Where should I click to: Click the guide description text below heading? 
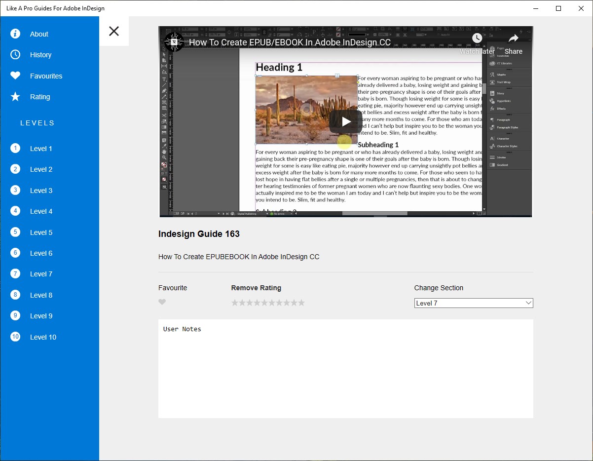tap(239, 257)
